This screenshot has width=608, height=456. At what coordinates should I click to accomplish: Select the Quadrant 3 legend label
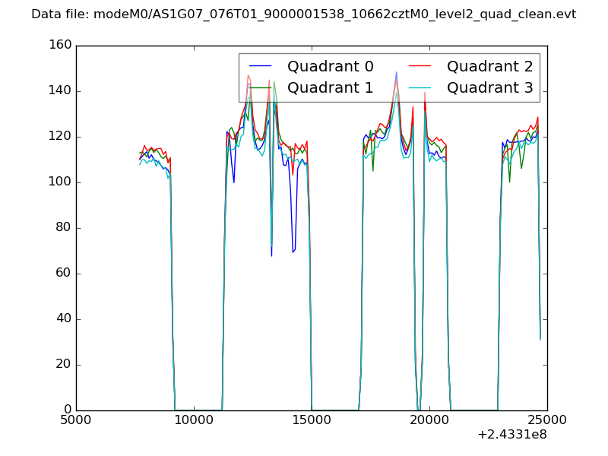click(489, 87)
